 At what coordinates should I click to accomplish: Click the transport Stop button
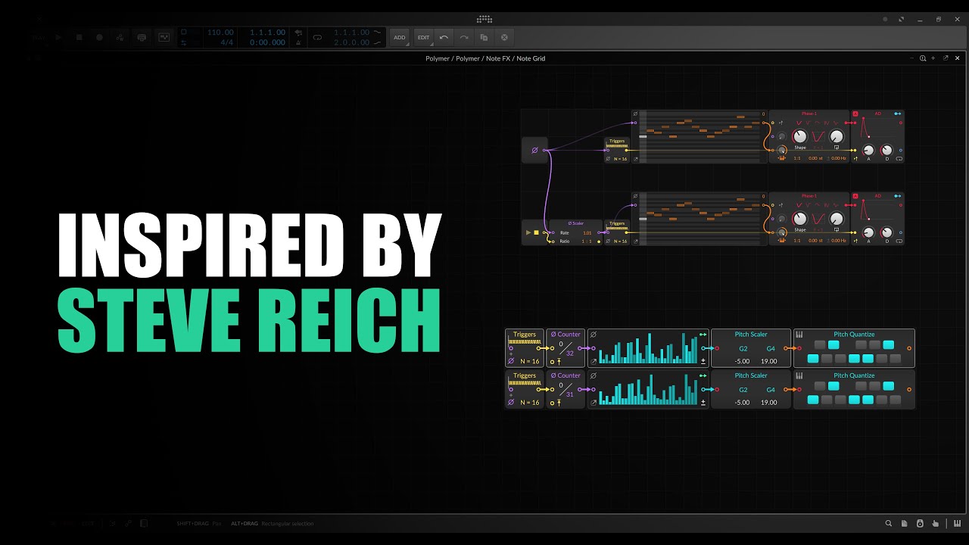pos(79,37)
